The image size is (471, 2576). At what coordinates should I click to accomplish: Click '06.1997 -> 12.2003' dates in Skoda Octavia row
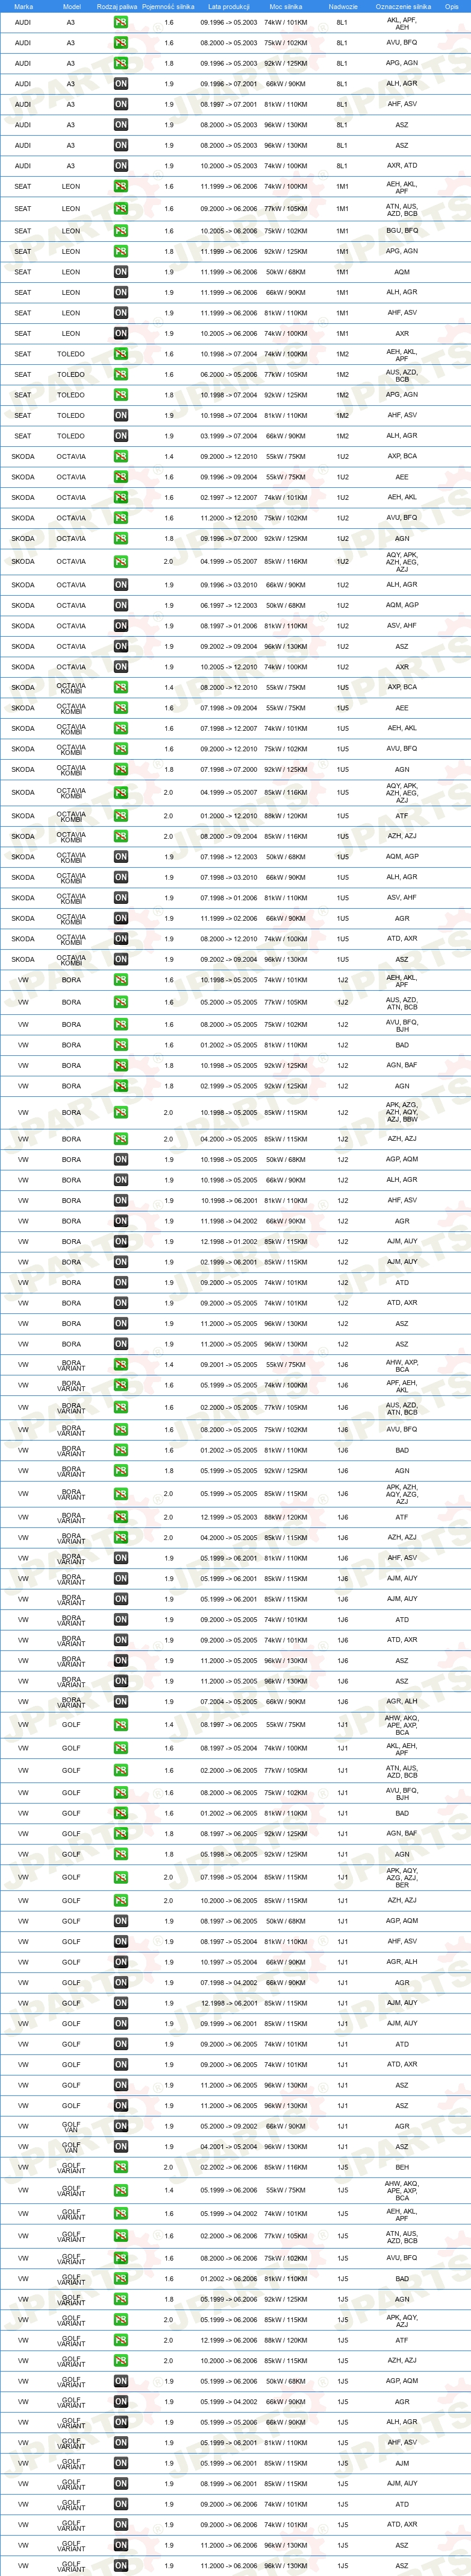point(228,605)
